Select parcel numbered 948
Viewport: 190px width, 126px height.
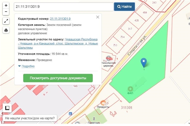pos(75,86)
